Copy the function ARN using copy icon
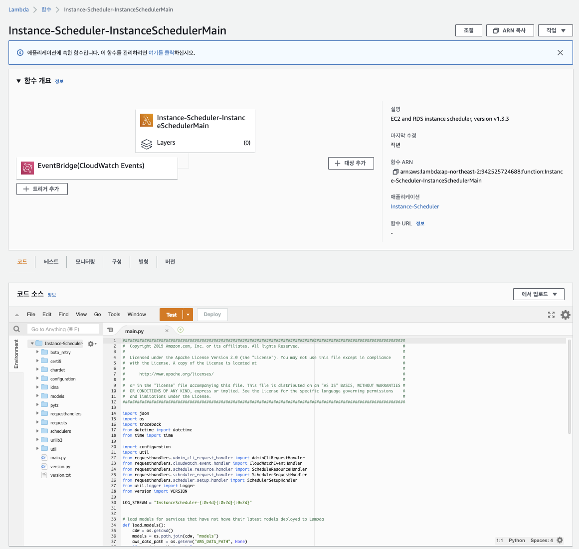 395,172
